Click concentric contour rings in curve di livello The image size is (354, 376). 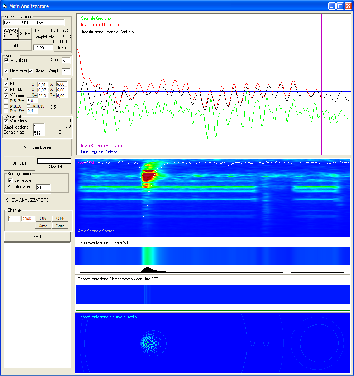point(153,343)
